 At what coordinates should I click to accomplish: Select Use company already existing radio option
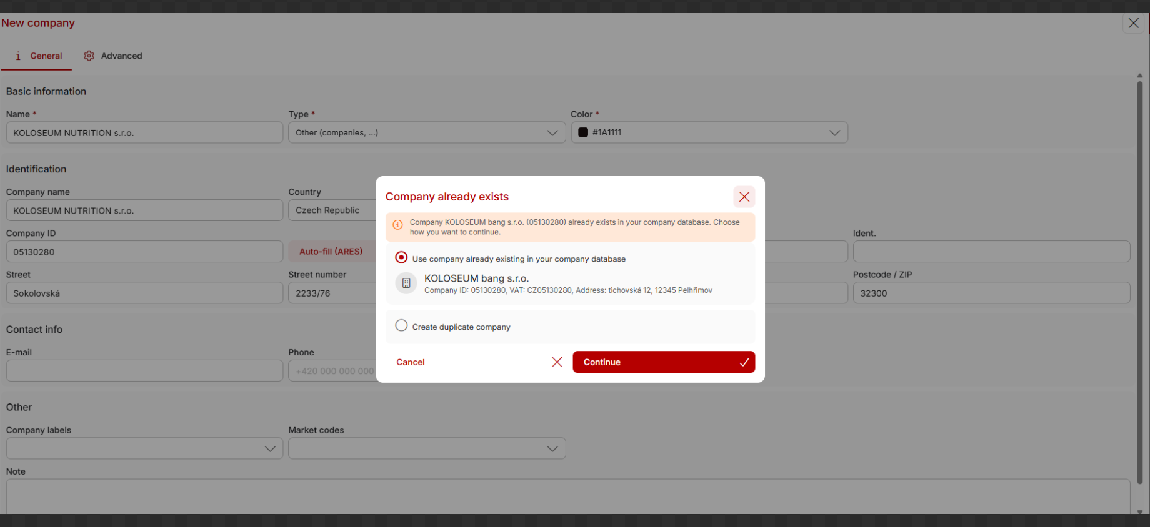click(401, 258)
